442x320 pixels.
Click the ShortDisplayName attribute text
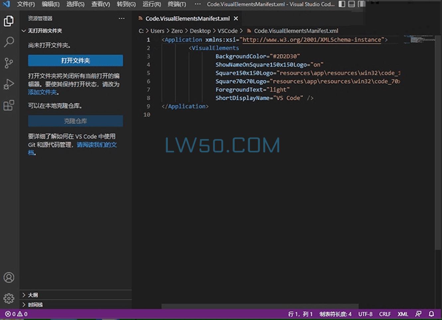pyautogui.click(x=242, y=98)
